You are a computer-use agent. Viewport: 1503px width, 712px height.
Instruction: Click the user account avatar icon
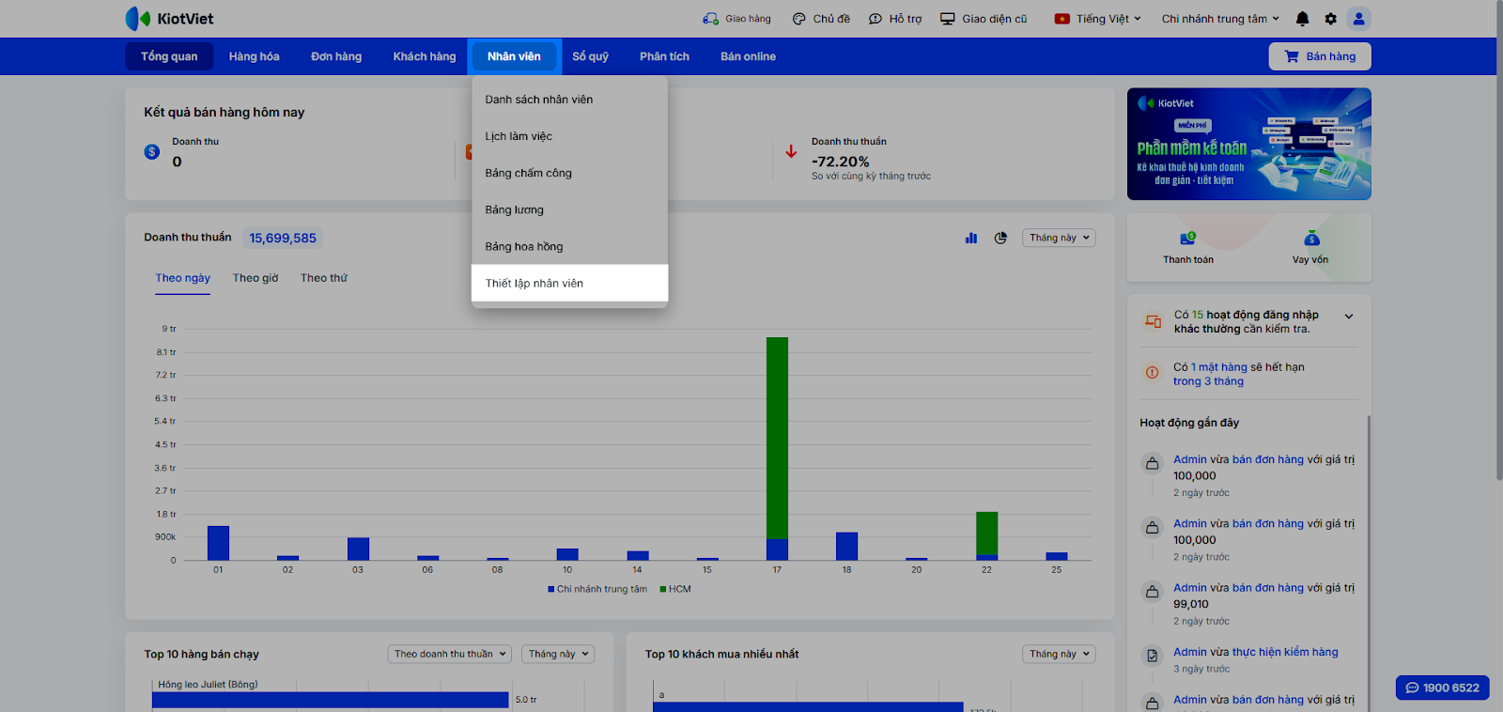click(1358, 19)
